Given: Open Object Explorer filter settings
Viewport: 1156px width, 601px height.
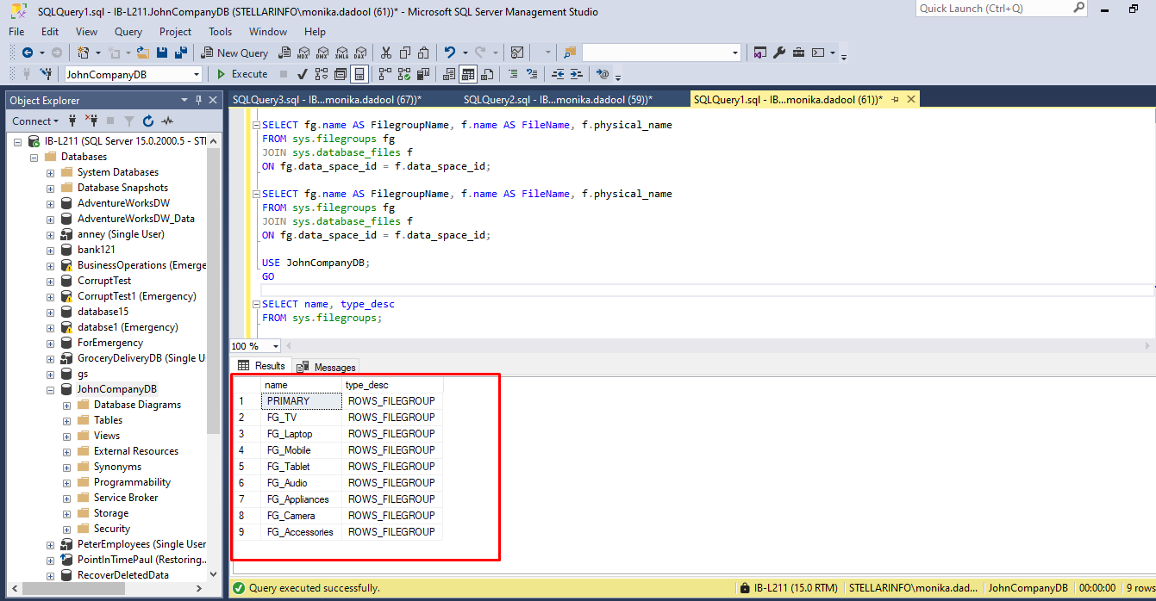Looking at the screenshot, I should tap(129, 121).
